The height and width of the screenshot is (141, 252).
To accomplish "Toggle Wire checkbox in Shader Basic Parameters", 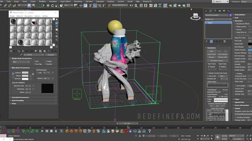I will pyautogui.click(x=34, y=61).
